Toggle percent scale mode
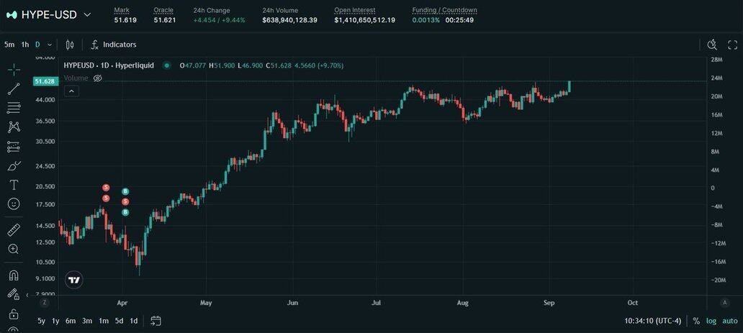Viewport: 743px width, 333px height. (x=696, y=321)
